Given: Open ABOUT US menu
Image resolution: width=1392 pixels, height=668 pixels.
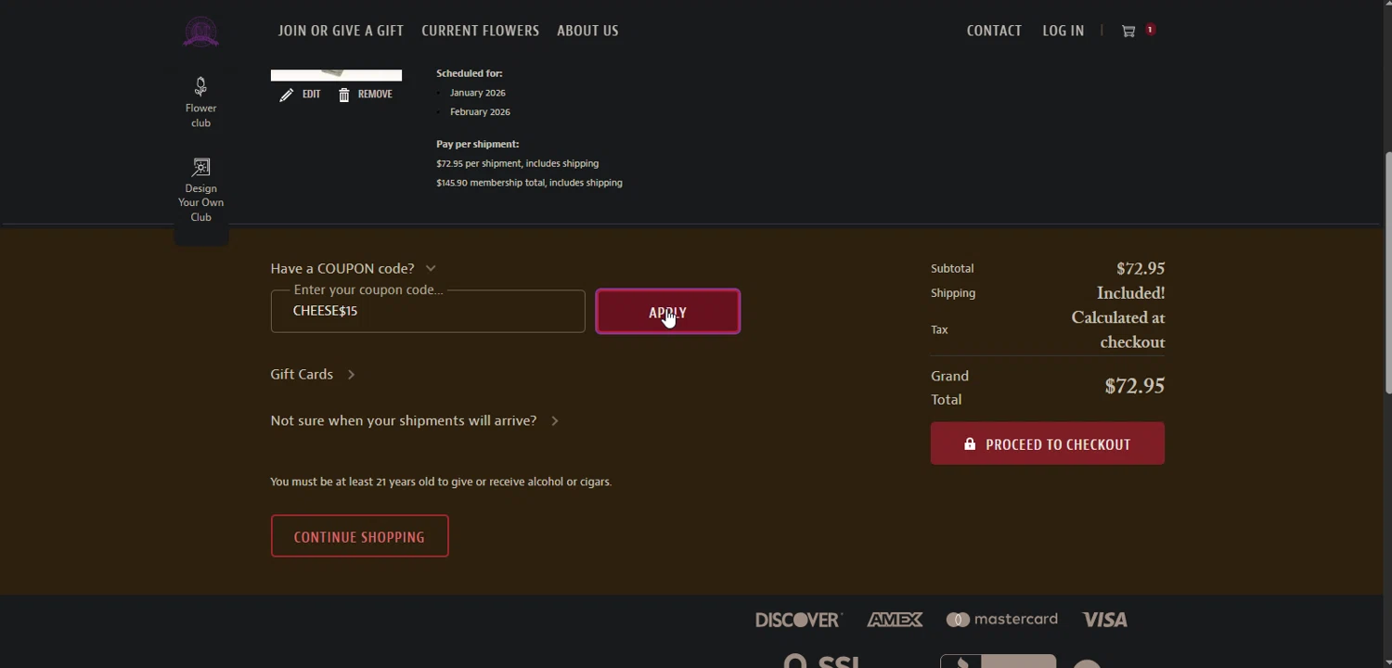Looking at the screenshot, I should 587,31.
